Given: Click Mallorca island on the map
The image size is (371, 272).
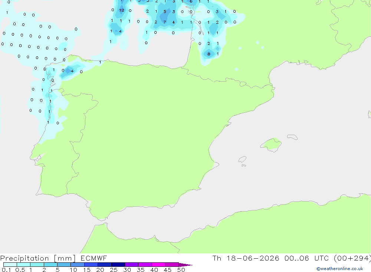Looking at the screenshot, I should tap(271, 145).
